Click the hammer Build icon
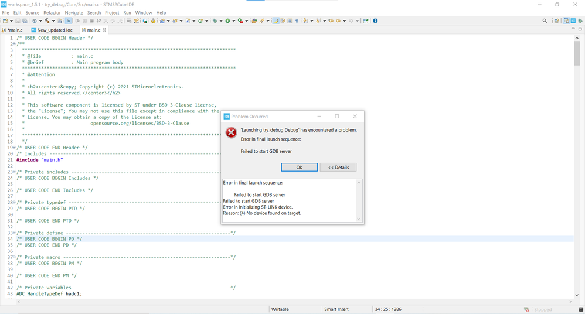Screen dimensions: 585x314 click(47, 21)
